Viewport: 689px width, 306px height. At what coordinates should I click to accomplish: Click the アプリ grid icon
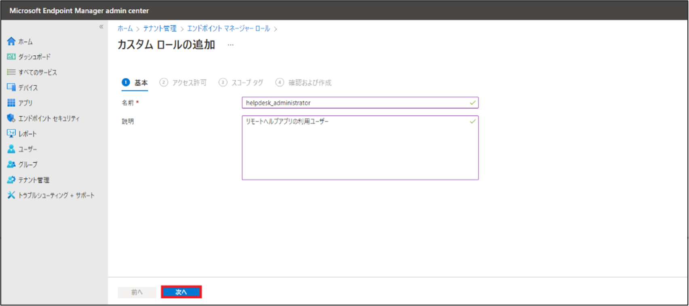pos(11,103)
